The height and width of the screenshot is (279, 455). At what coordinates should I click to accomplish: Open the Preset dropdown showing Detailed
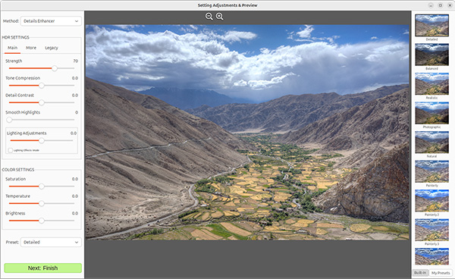click(x=51, y=242)
